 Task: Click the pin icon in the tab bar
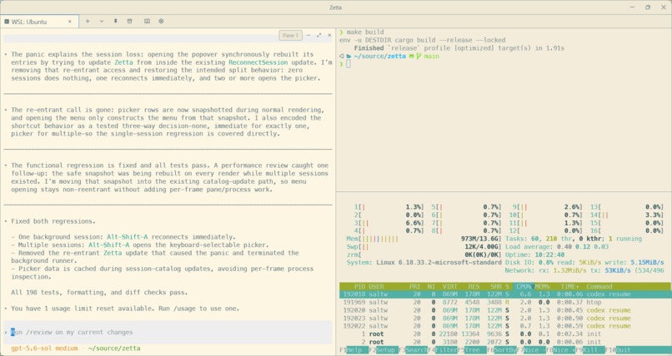click(115, 21)
